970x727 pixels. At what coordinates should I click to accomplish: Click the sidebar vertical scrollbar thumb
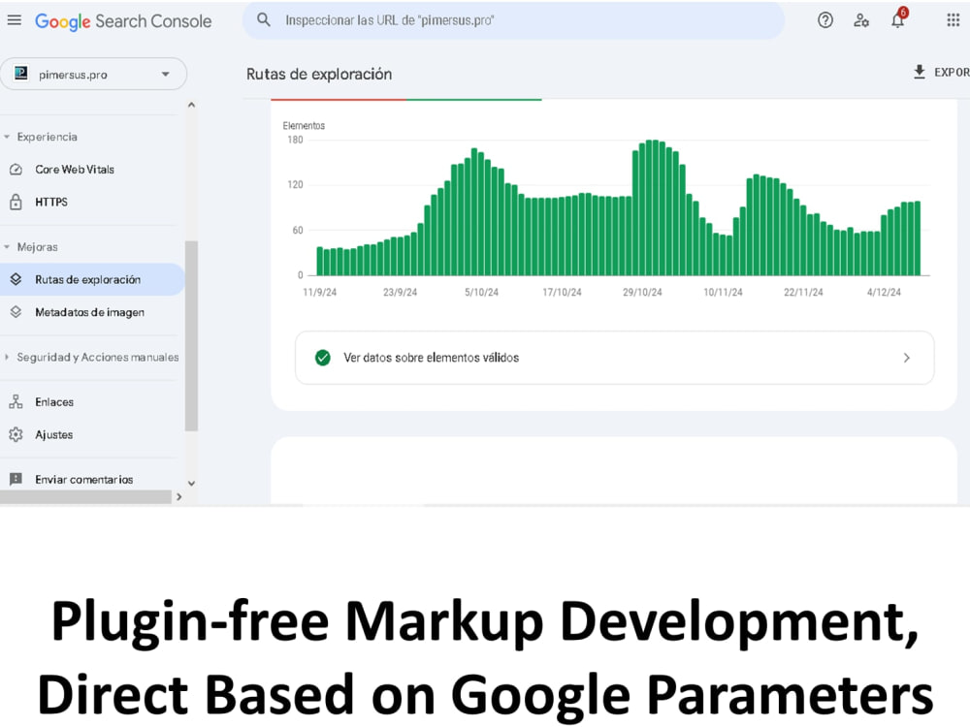[191, 335]
